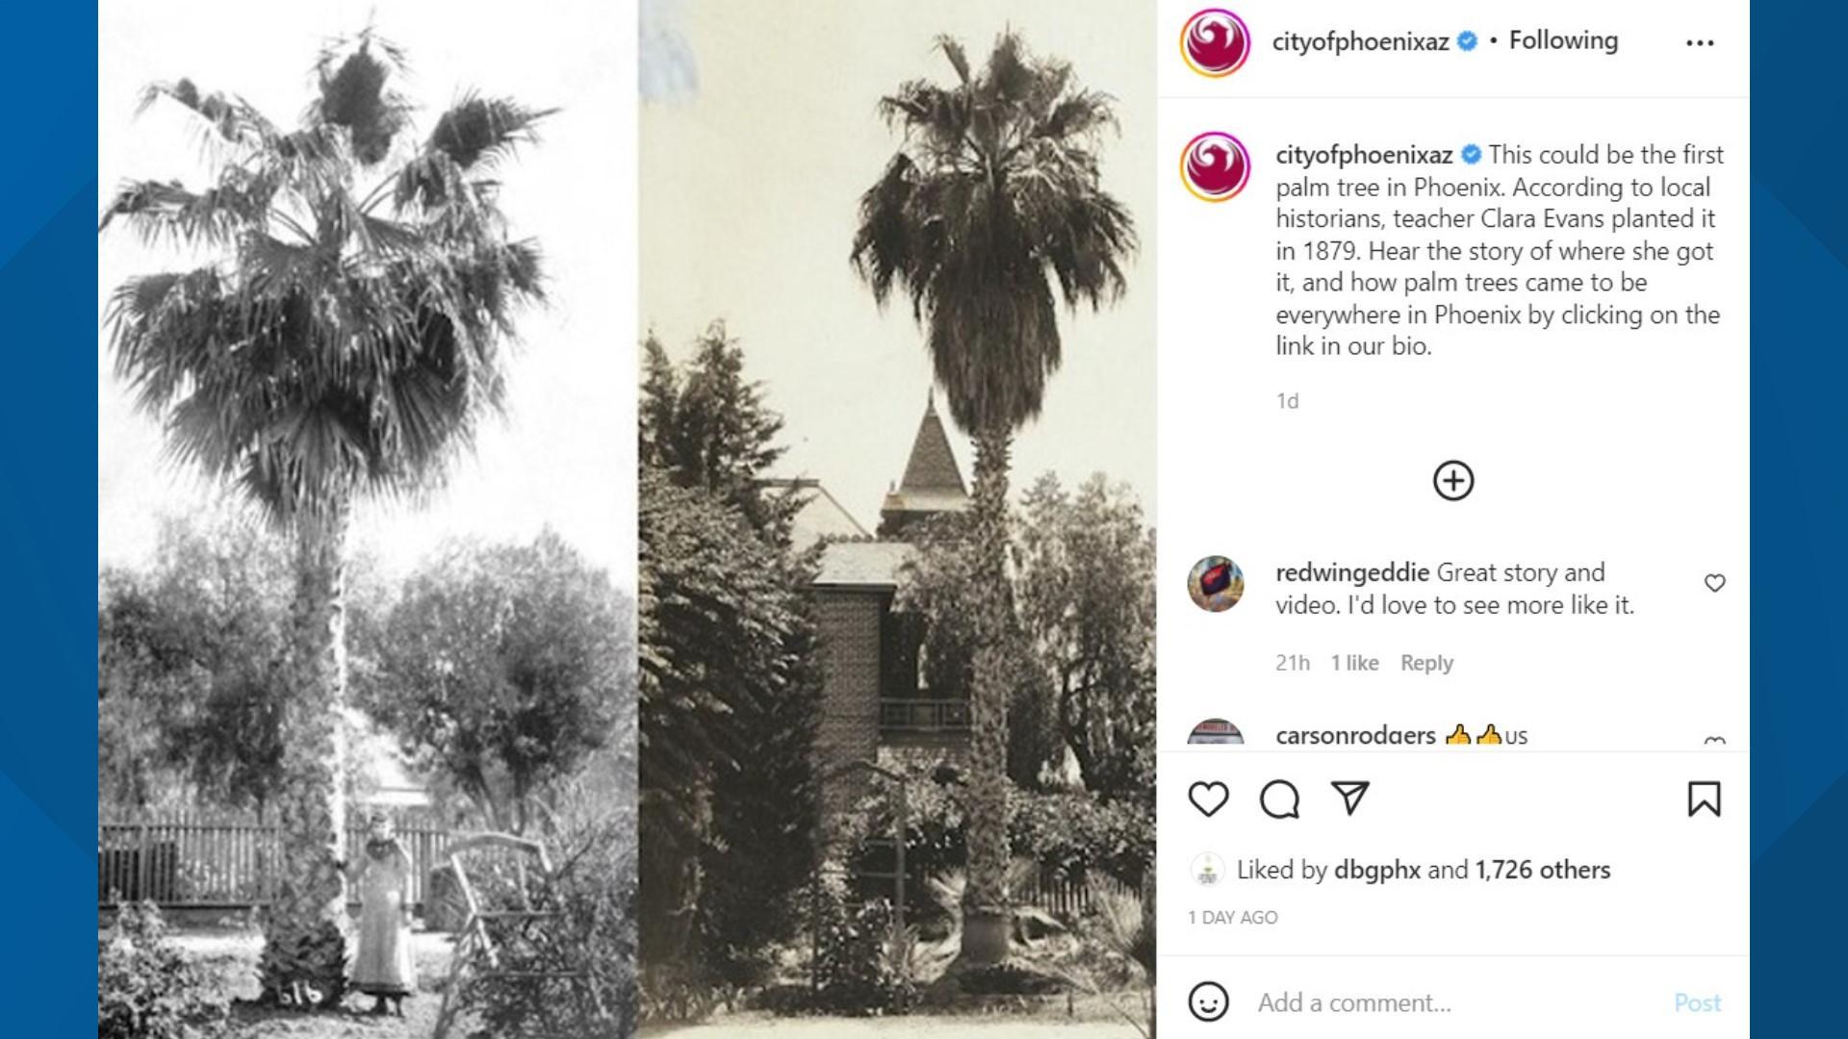Open the cityofphoenixaz avatar beside the caption
Screen dimensions: 1848x1039
click(x=1215, y=166)
